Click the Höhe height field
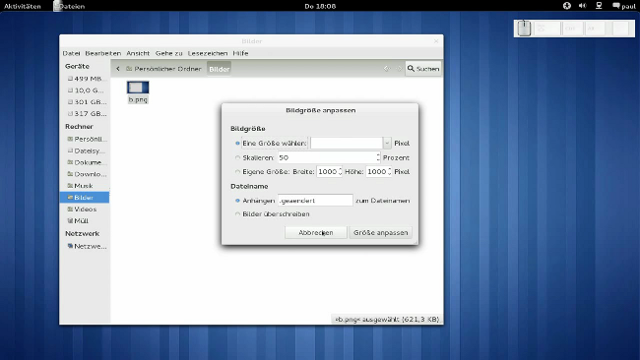The image size is (640, 360). [x=376, y=172]
